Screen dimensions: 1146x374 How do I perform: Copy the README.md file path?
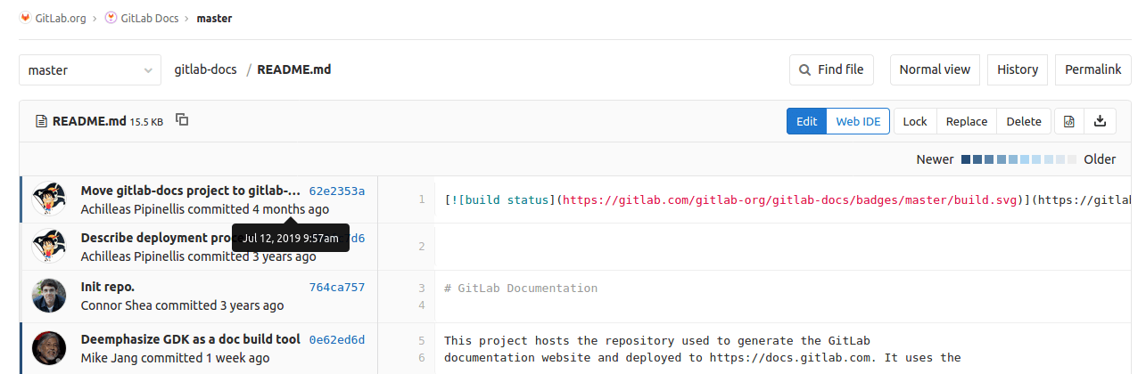tap(182, 120)
